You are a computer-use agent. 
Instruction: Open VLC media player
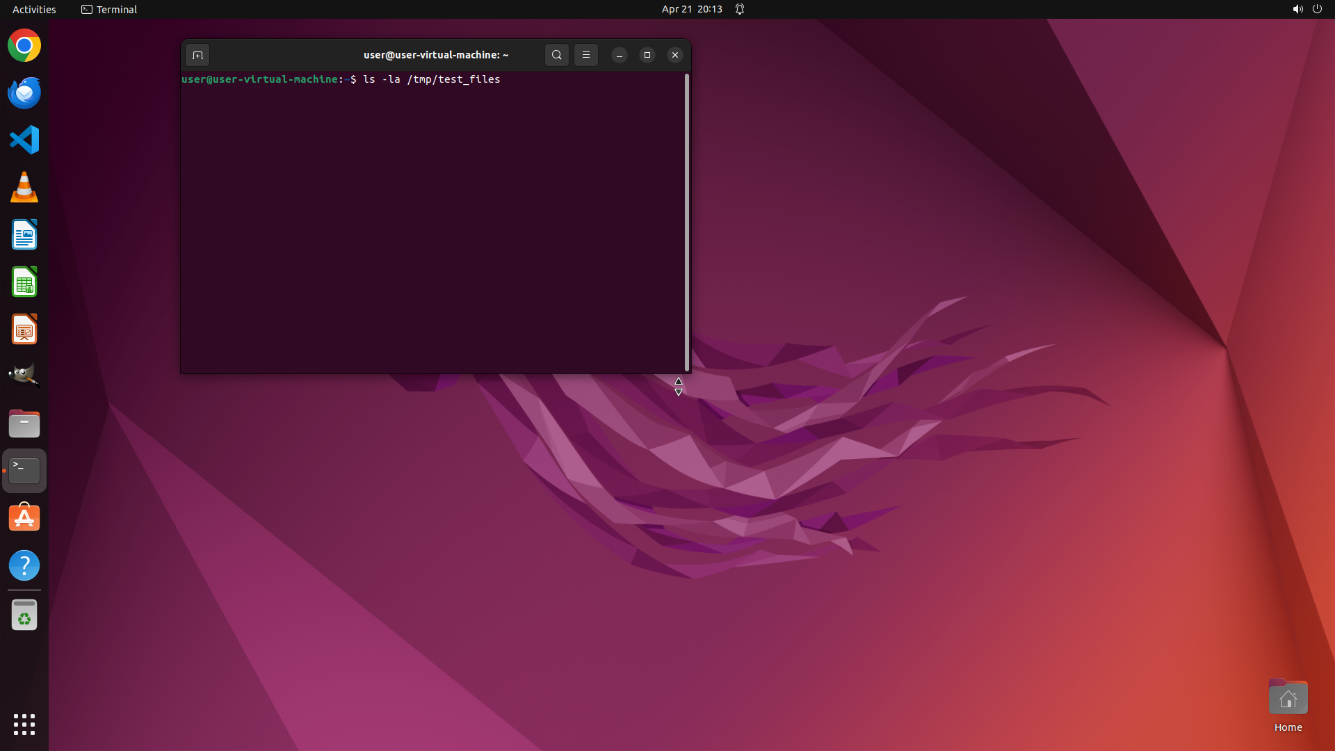(x=24, y=188)
